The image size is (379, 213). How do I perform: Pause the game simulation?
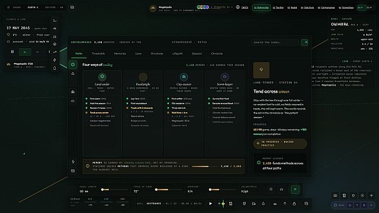(12, 52)
